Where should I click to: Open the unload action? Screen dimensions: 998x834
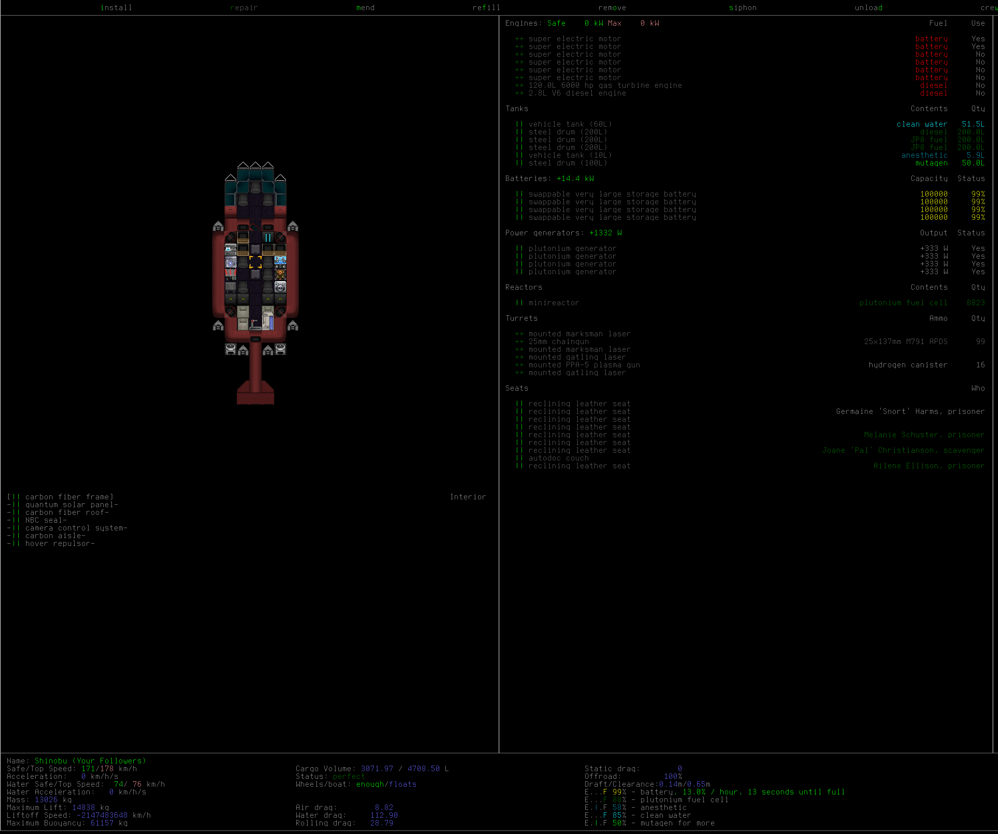[x=869, y=8]
